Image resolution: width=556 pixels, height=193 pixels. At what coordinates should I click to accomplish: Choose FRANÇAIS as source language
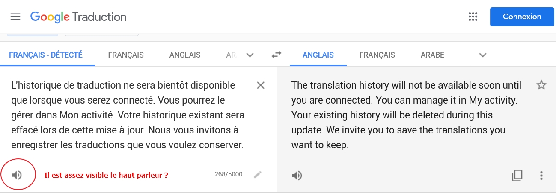126,55
